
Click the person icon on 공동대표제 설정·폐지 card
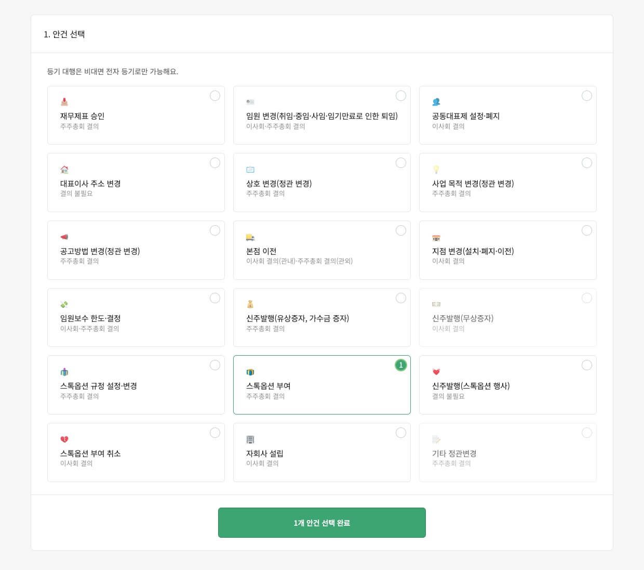point(436,101)
